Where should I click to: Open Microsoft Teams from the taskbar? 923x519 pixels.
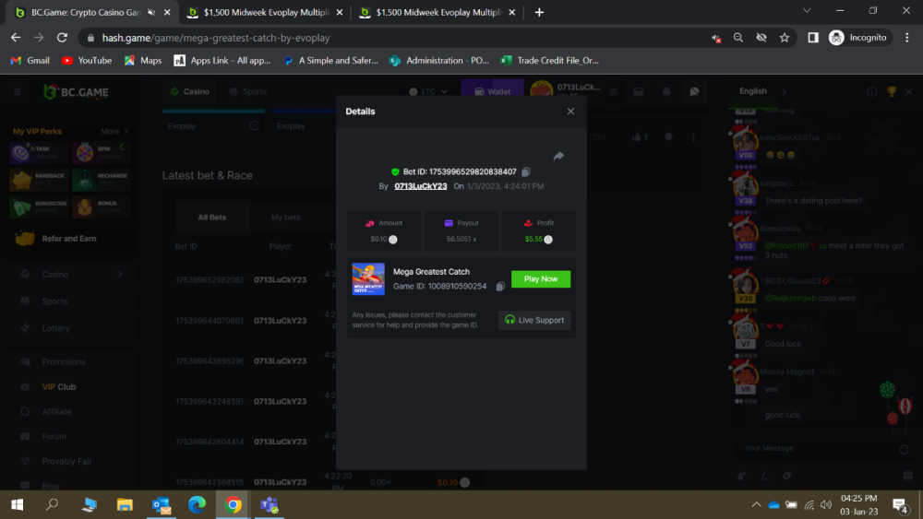click(x=270, y=504)
